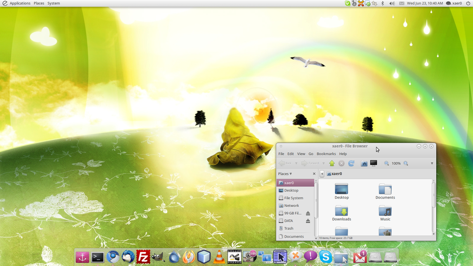The image size is (473, 266).
Task: Open FileZilla from the dock
Action: click(x=143, y=257)
